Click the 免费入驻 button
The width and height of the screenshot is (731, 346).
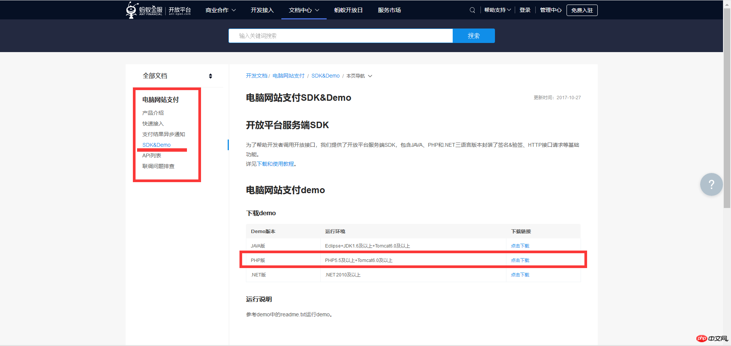point(582,10)
